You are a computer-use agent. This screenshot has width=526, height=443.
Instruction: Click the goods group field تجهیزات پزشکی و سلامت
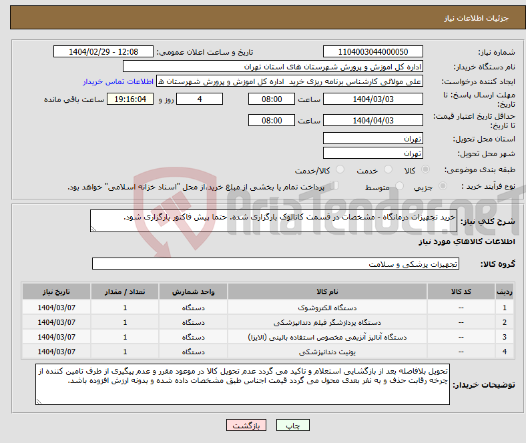pos(276,264)
